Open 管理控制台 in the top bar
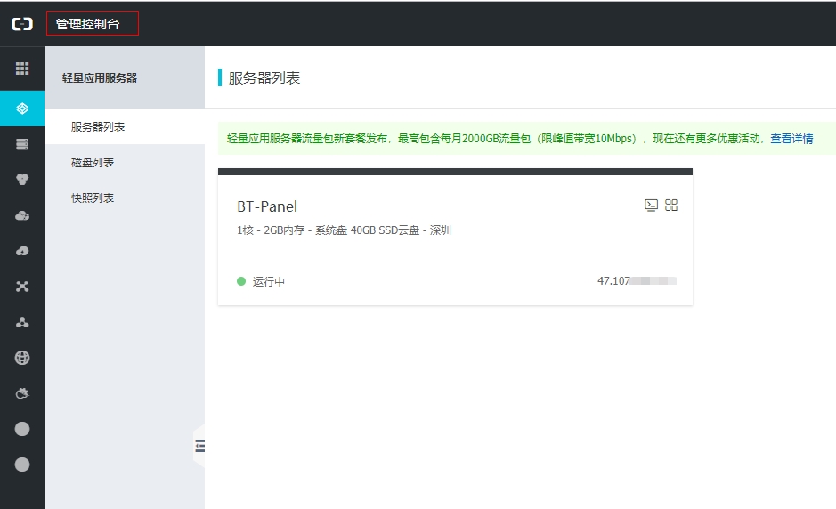 click(x=87, y=24)
